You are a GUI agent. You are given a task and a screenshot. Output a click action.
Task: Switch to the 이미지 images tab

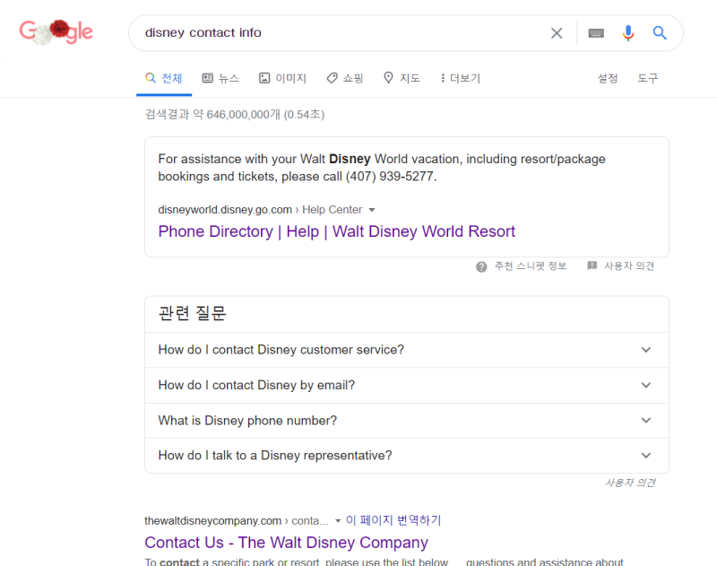[x=282, y=78]
